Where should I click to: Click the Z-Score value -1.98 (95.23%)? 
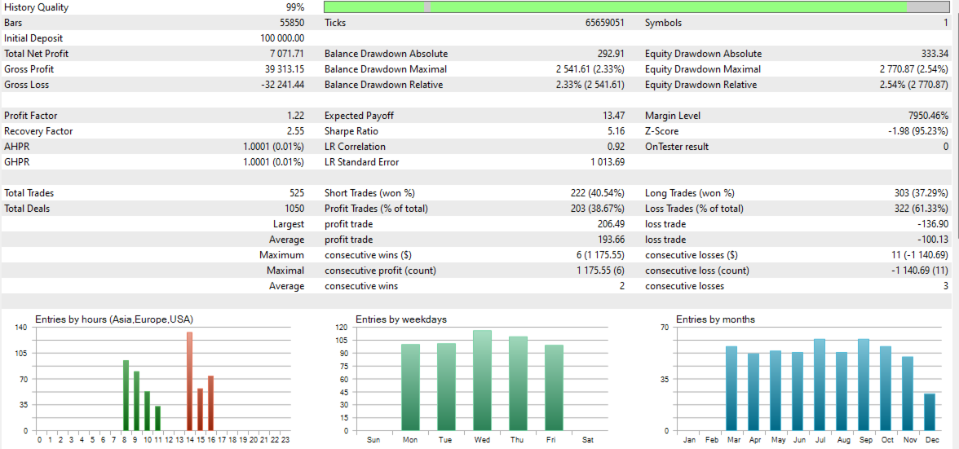(x=918, y=131)
